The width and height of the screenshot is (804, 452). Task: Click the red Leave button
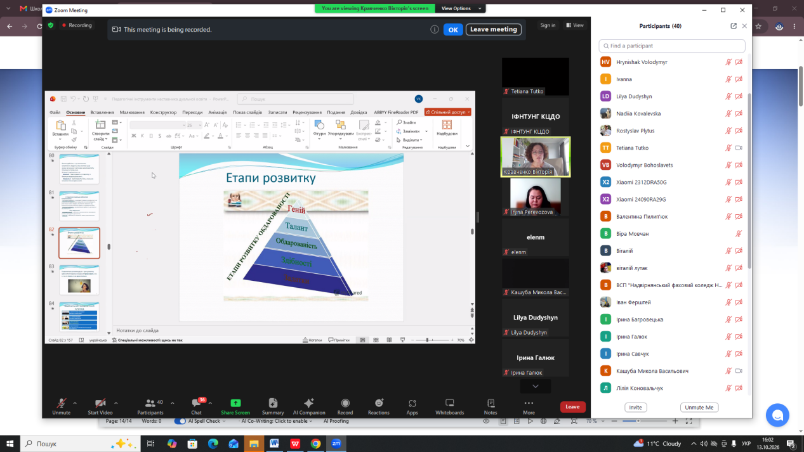tap(572, 407)
